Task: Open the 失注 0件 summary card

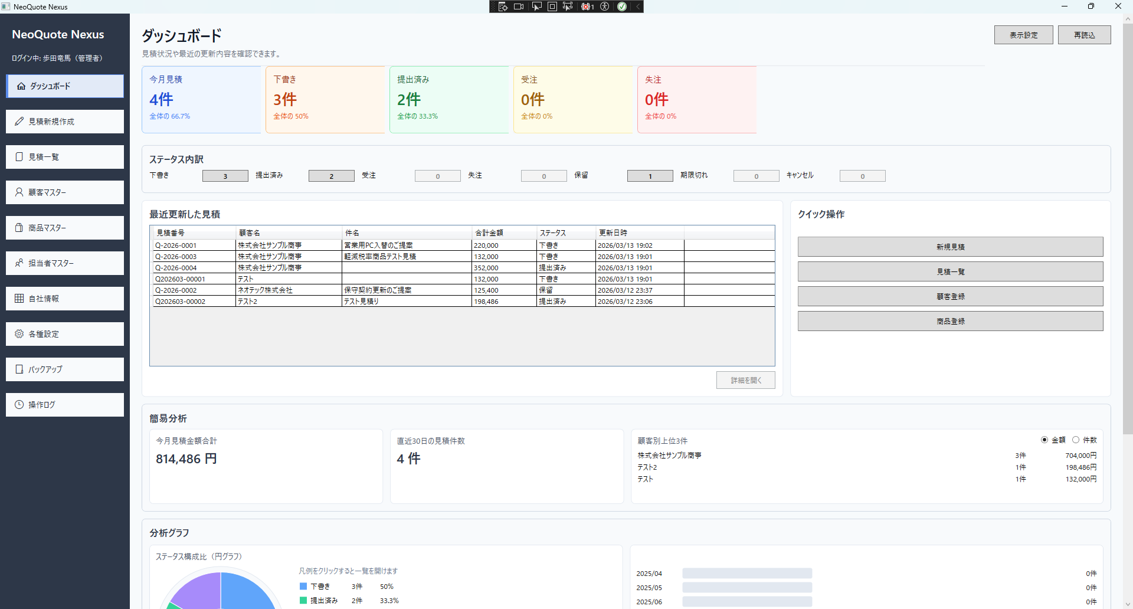Action: 697,100
